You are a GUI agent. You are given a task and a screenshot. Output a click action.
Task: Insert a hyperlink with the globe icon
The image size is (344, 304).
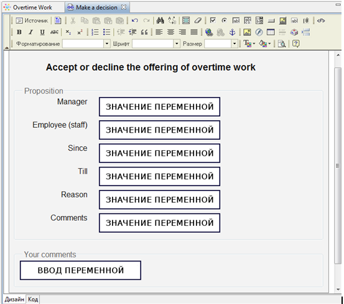tap(209, 32)
